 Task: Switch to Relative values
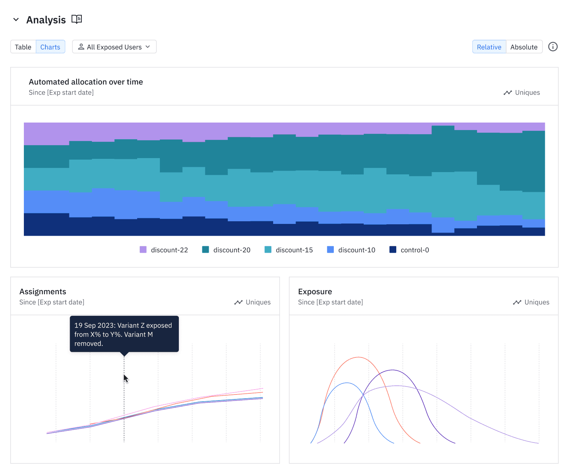489,47
